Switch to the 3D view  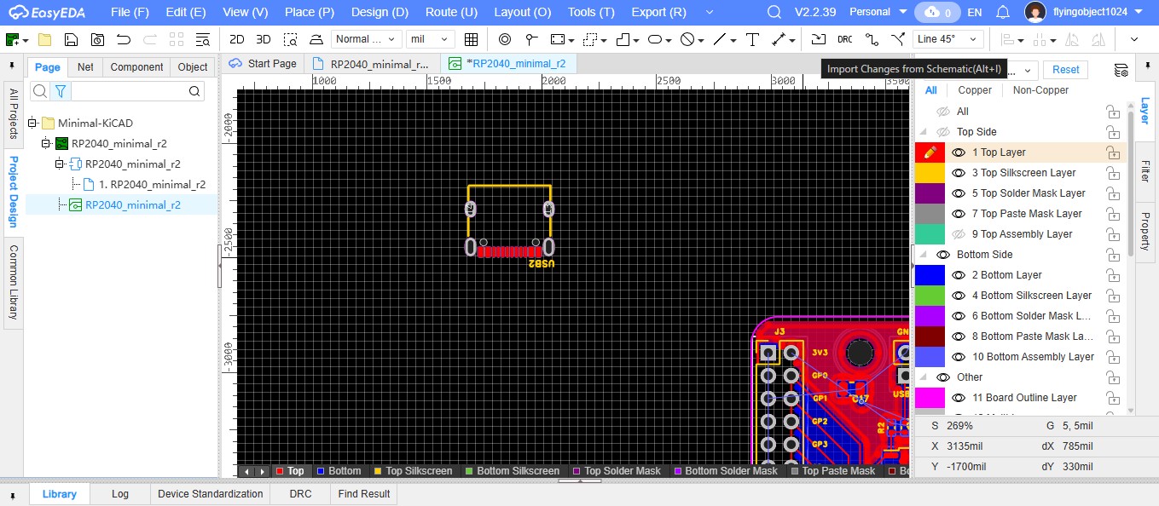click(264, 39)
